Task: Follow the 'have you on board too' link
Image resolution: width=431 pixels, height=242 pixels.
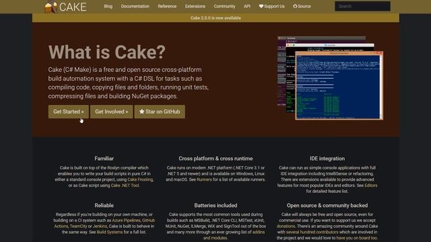Action: pos(356,238)
